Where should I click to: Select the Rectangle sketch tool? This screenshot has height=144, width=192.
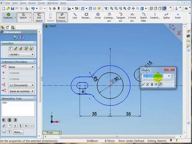86,16
